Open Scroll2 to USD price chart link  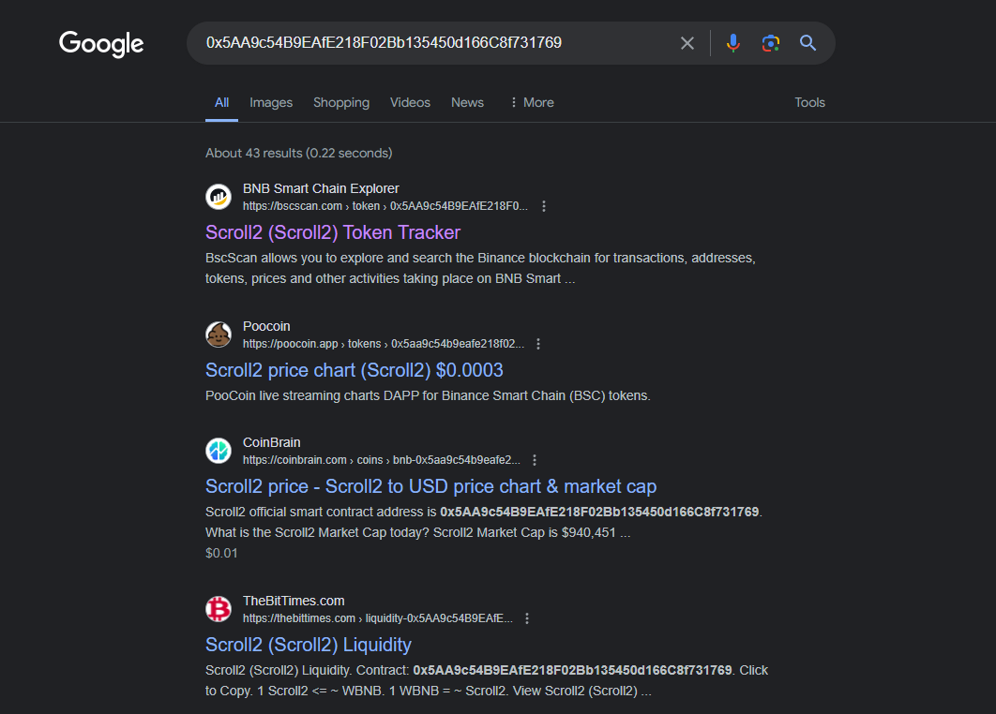430,486
